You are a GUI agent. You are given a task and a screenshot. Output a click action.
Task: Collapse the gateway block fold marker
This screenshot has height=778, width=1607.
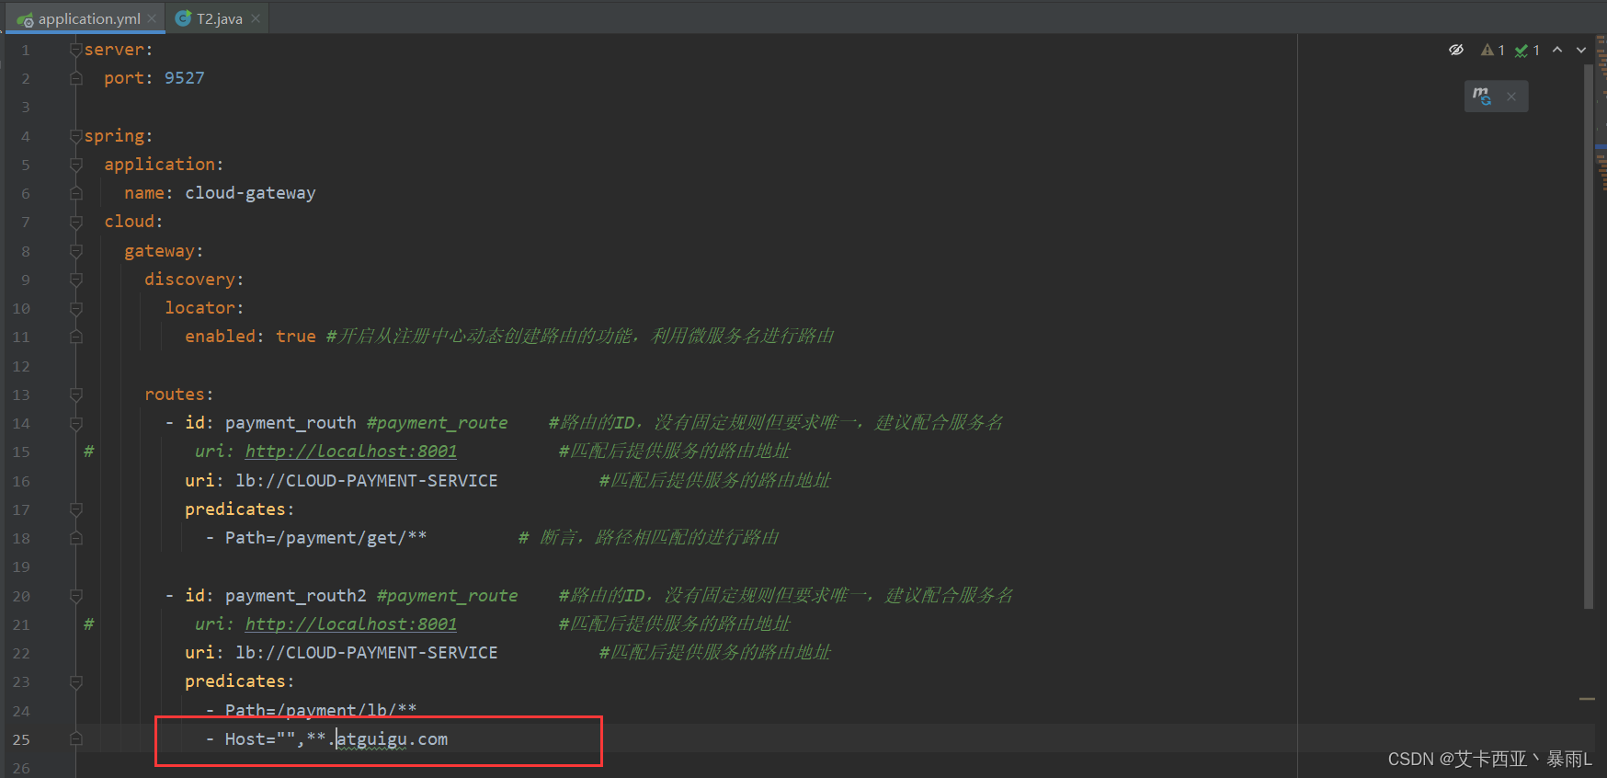click(x=76, y=251)
